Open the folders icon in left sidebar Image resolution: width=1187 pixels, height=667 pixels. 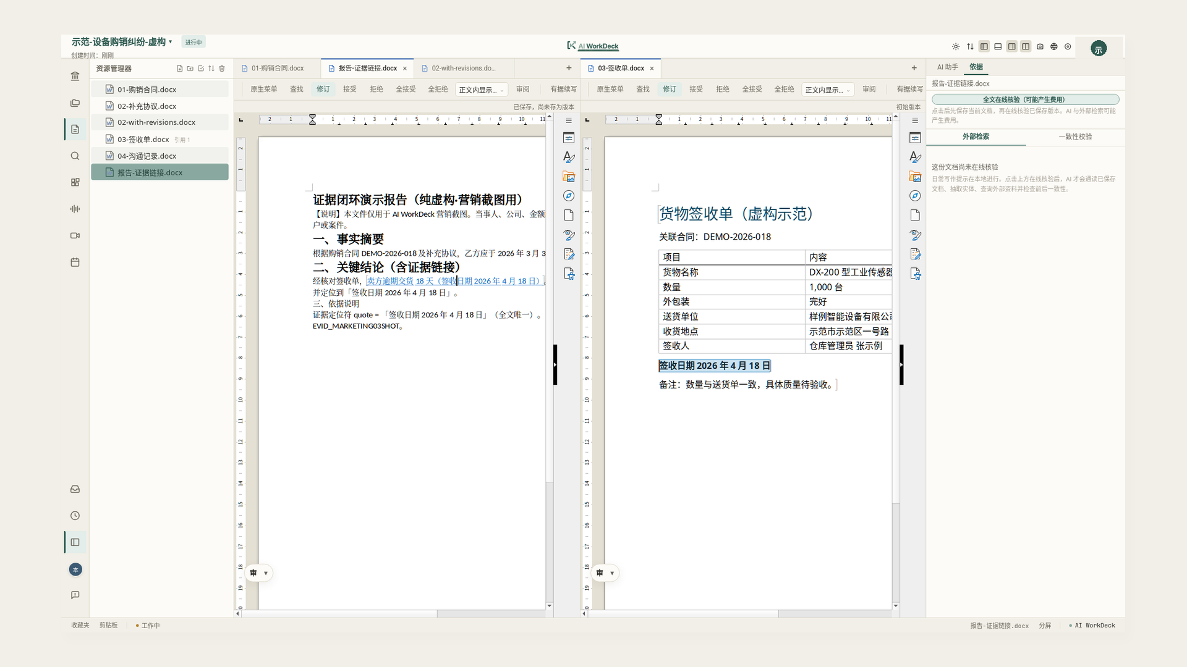click(x=75, y=103)
